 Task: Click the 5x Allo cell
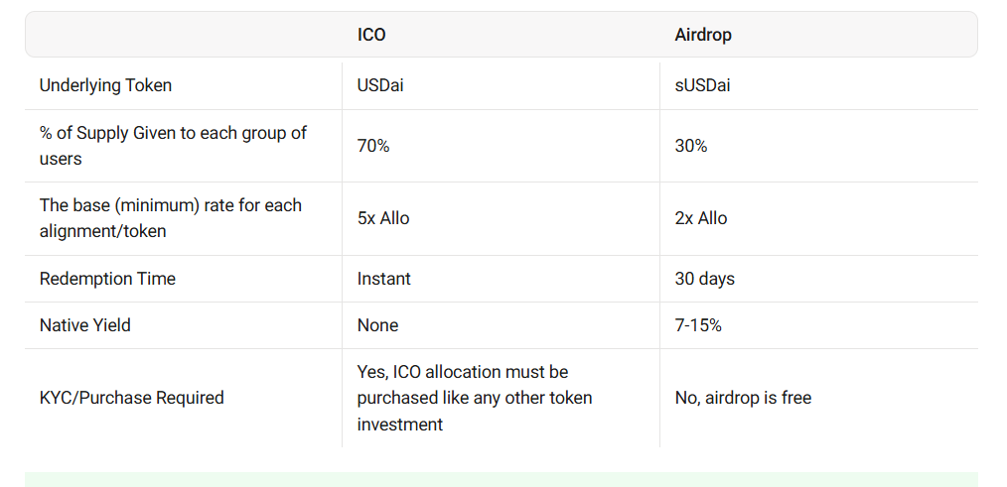click(383, 218)
